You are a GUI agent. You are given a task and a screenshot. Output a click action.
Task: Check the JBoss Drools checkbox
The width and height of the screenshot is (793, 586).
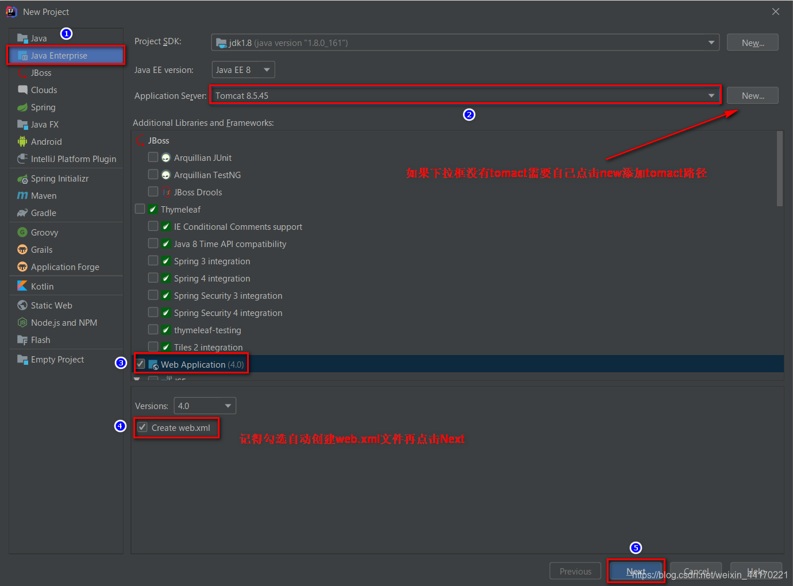click(x=153, y=191)
